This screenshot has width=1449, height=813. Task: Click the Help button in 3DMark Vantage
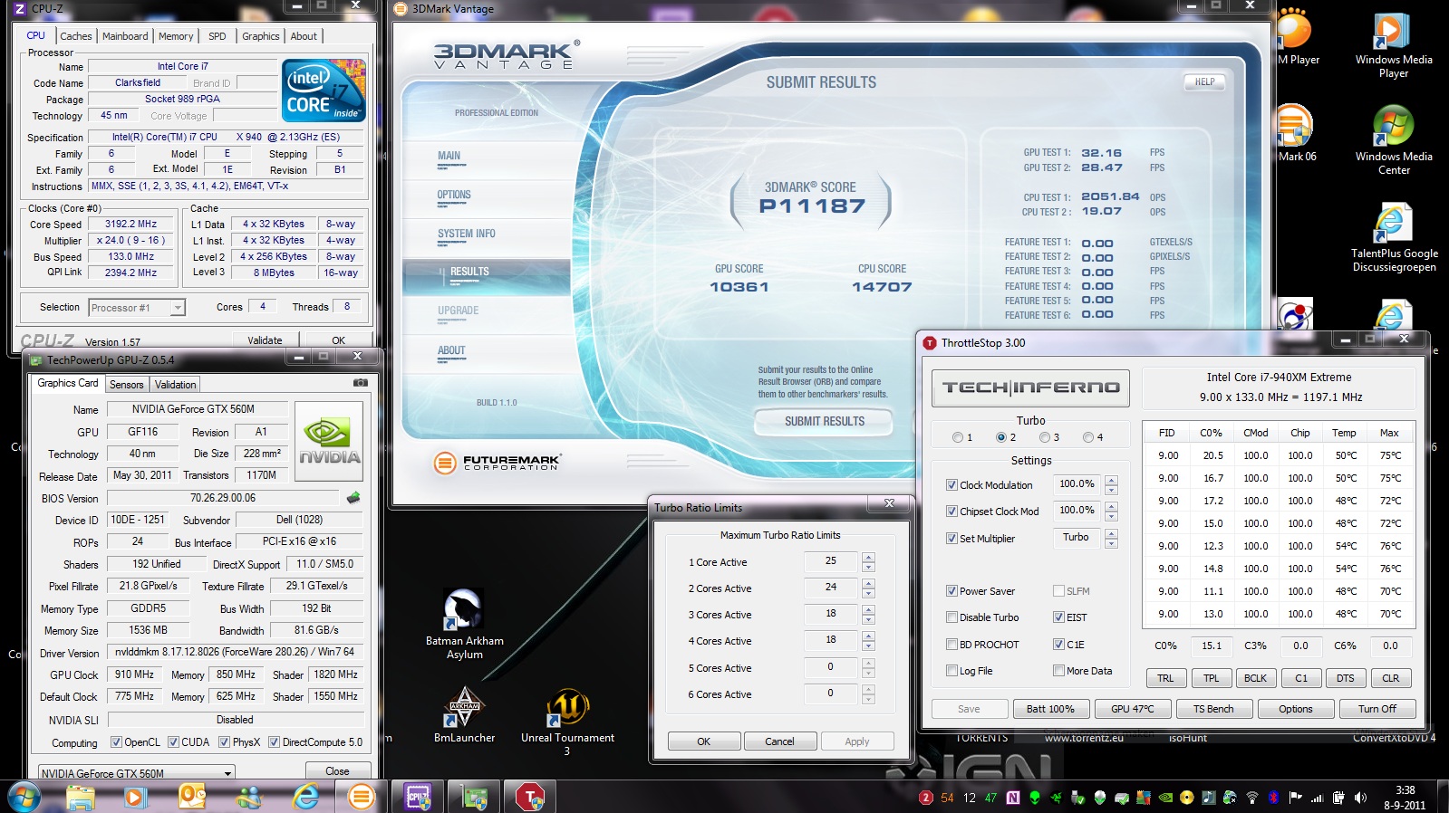pos(1204,81)
